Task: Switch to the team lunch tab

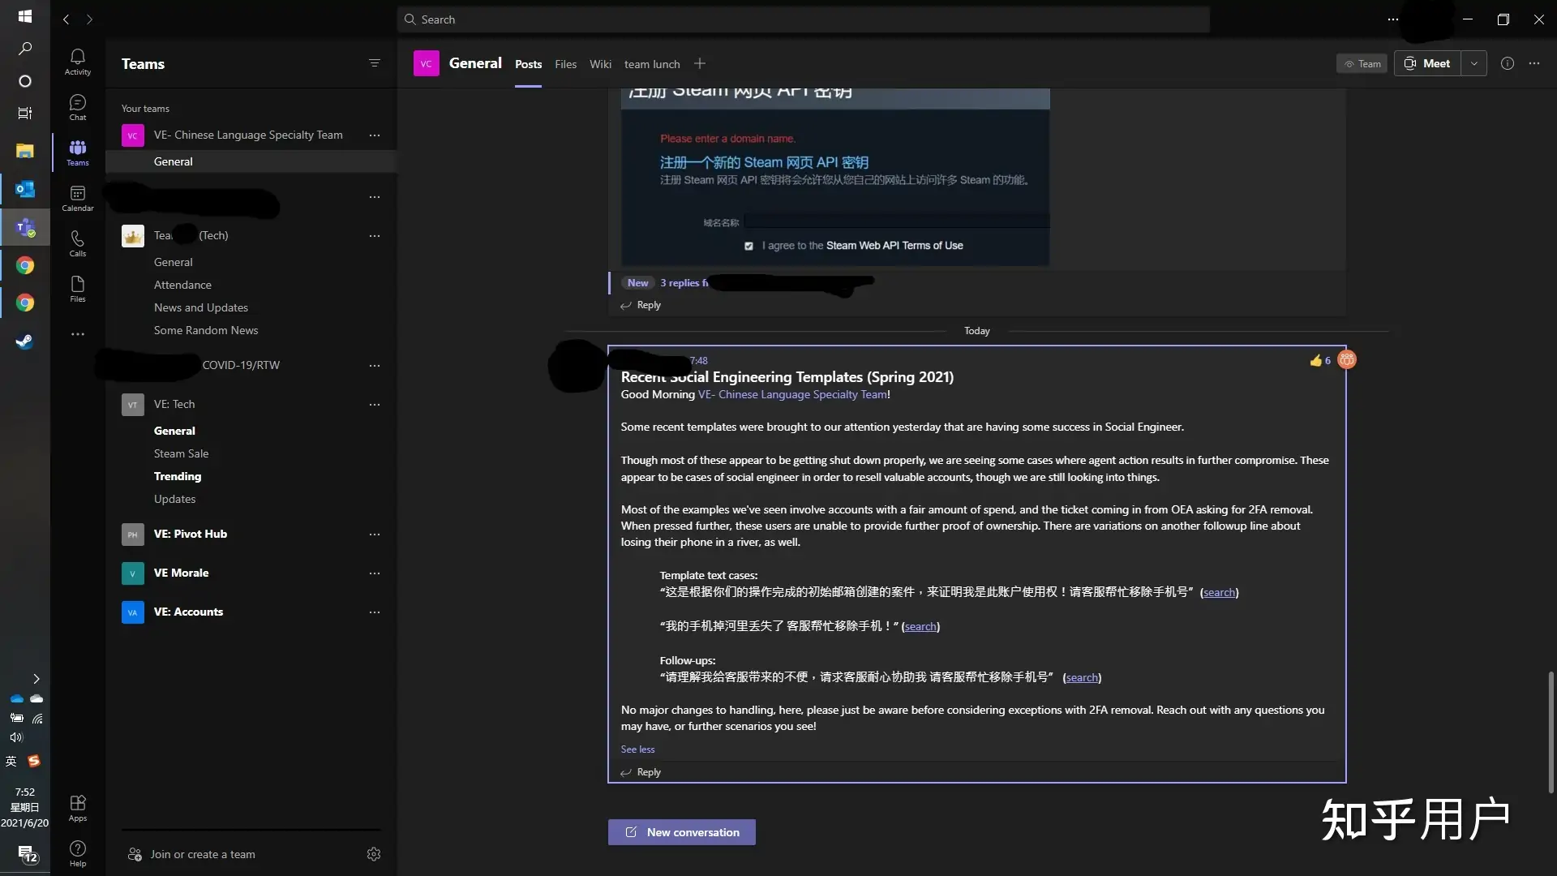Action: [x=652, y=64]
